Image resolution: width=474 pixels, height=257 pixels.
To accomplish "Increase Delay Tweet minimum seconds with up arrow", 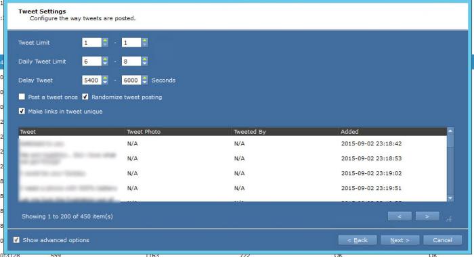I will [x=105, y=78].
